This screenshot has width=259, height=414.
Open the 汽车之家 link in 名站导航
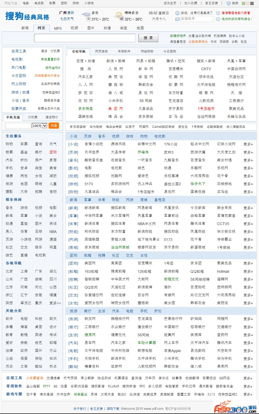(x=86, y=77)
